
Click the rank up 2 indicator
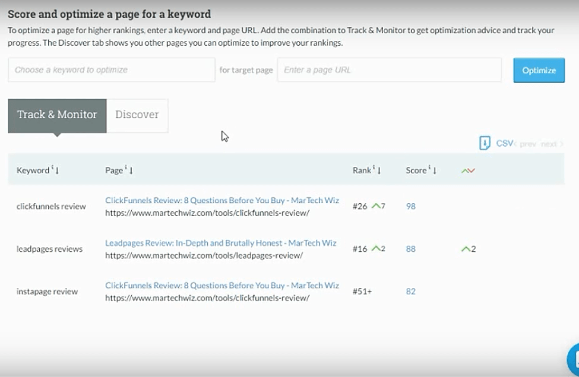(x=378, y=249)
